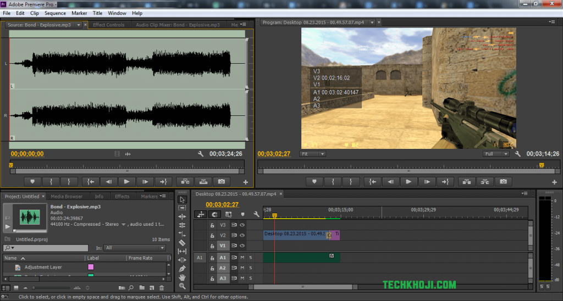Open the Fit zoom level dropdown
Viewport: 563px width, 301px height.
(x=312, y=154)
